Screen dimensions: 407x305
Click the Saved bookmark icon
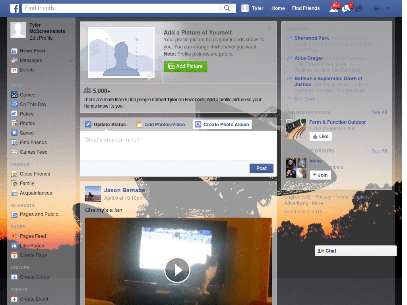14,133
